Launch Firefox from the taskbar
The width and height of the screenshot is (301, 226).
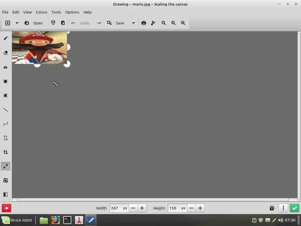point(56,220)
